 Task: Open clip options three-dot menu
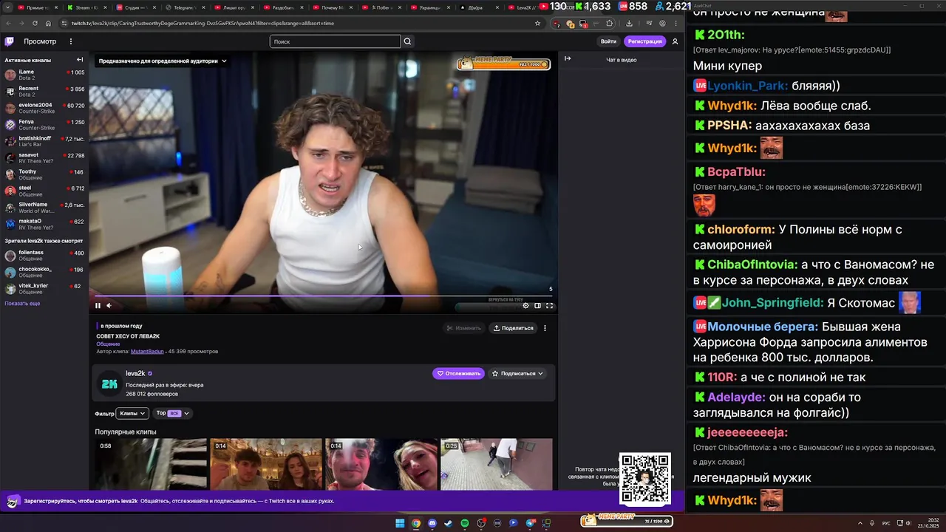pyautogui.click(x=545, y=328)
